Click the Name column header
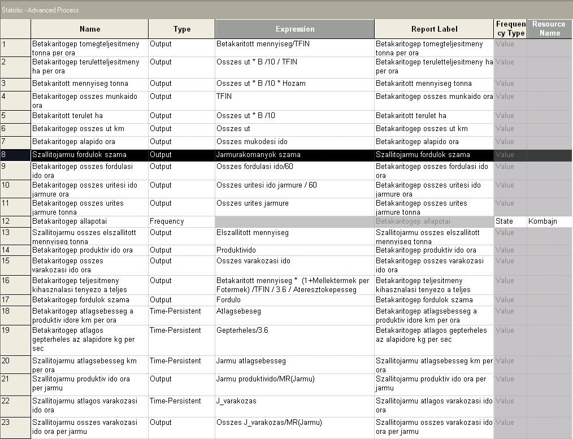Viewport: 573px width, 439px height. (89, 29)
